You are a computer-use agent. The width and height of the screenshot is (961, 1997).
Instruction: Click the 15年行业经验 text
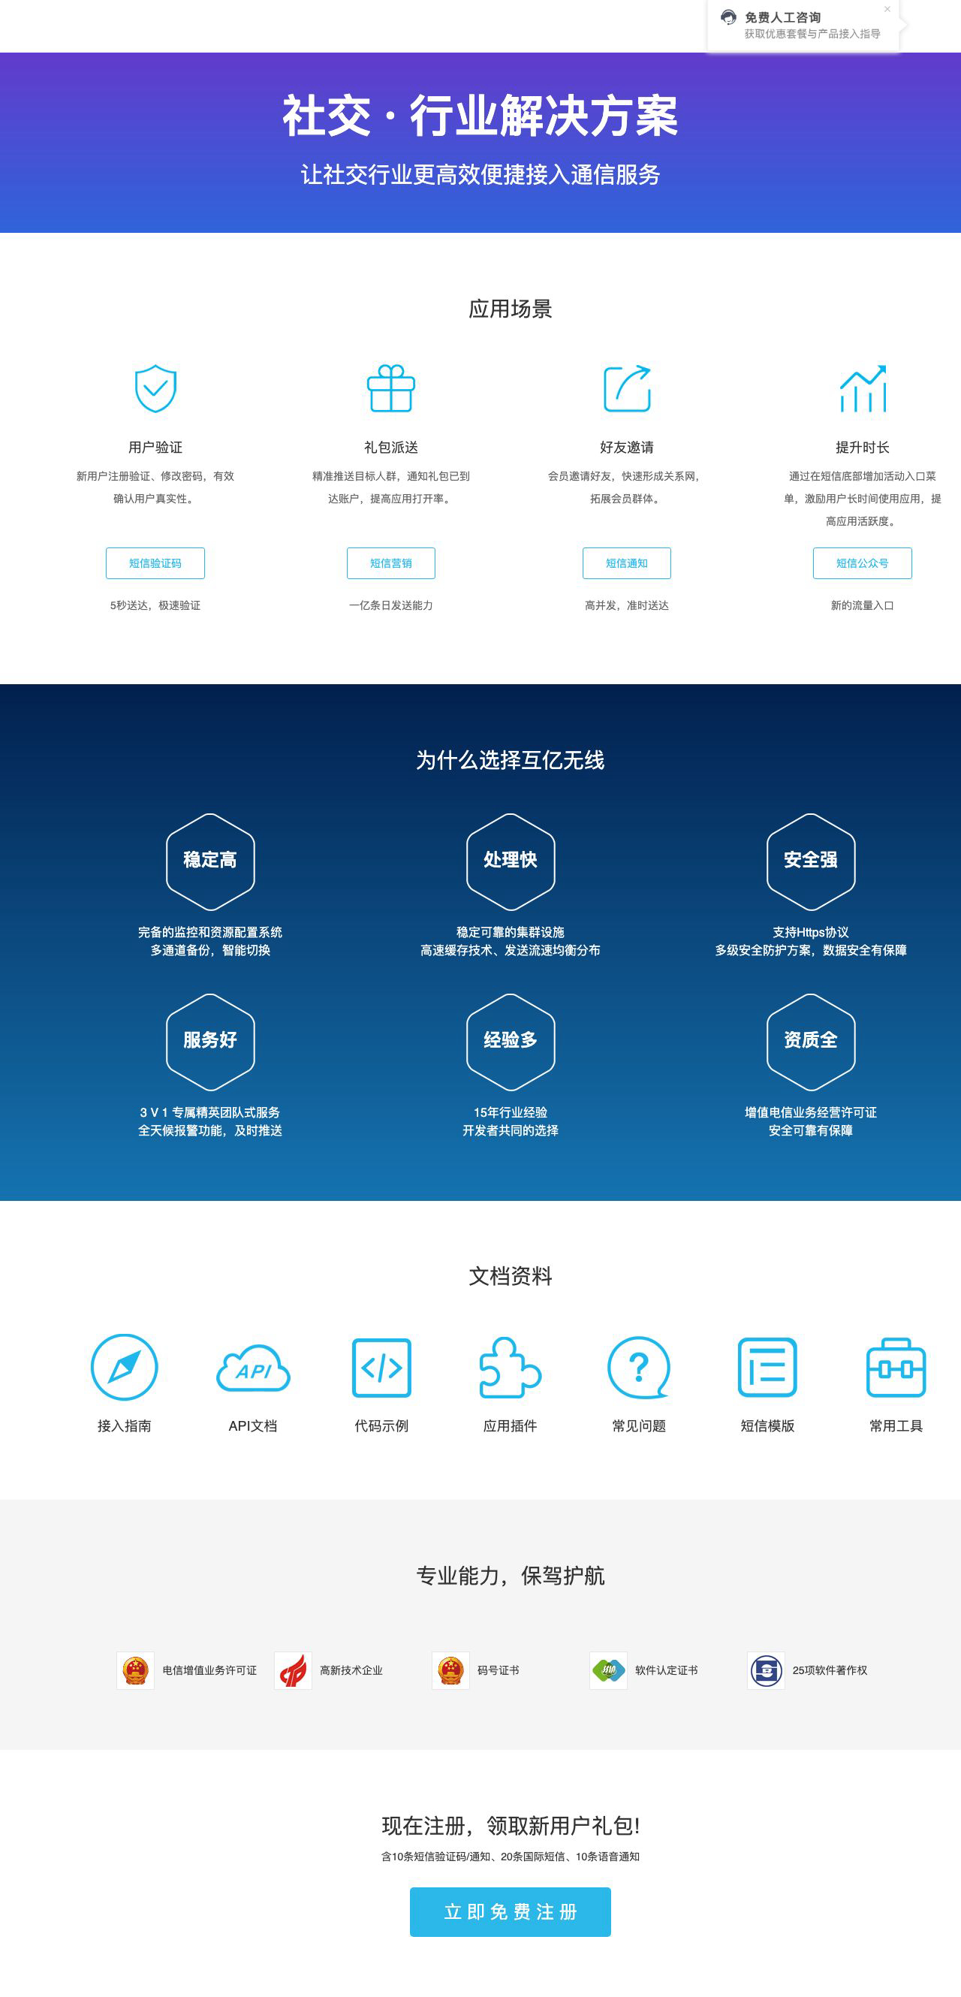[x=510, y=1112]
